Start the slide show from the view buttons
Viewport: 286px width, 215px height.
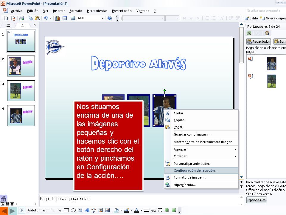click(x=12, y=204)
